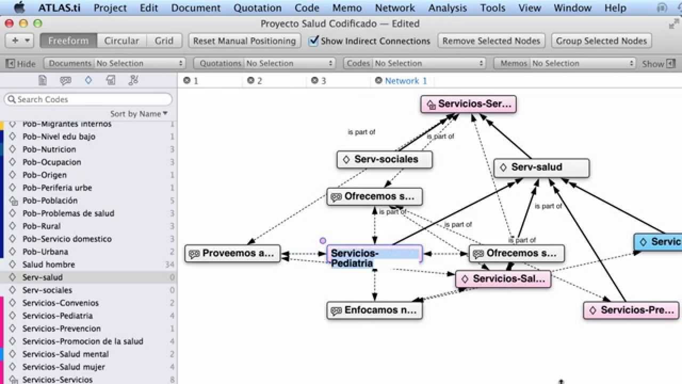682x384 pixels.
Task: Open Codes No Selection dropdown
Action: [x=415, y=63]
